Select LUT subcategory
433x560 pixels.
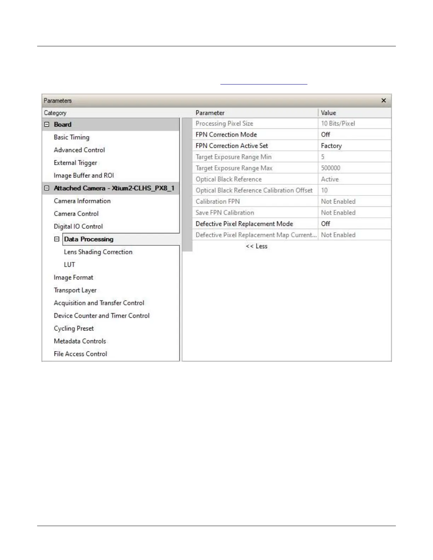pos(69,264)
